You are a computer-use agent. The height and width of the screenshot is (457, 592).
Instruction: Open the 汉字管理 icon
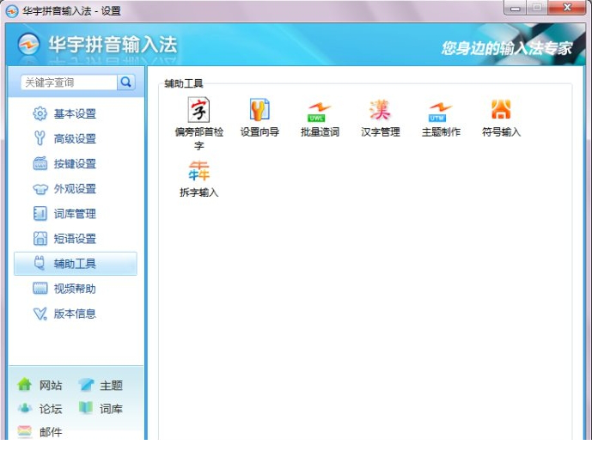point(380,110)
